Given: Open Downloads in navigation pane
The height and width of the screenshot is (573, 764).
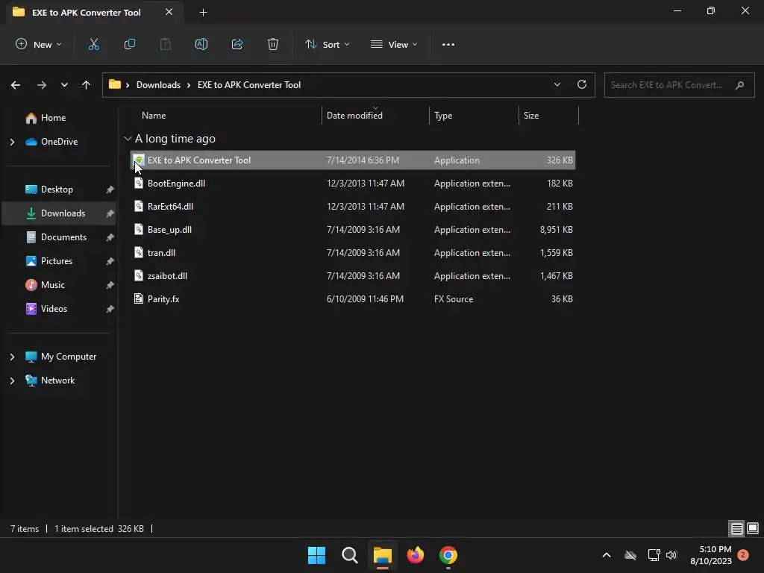Looking at the screenshot, I should click(63, 213).
